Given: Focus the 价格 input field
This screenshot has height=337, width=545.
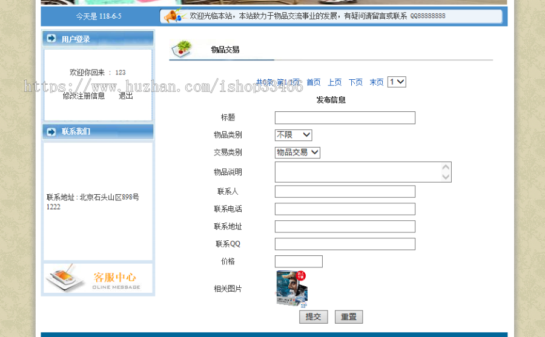Looking at the screenshot, I should click(299, 261).
